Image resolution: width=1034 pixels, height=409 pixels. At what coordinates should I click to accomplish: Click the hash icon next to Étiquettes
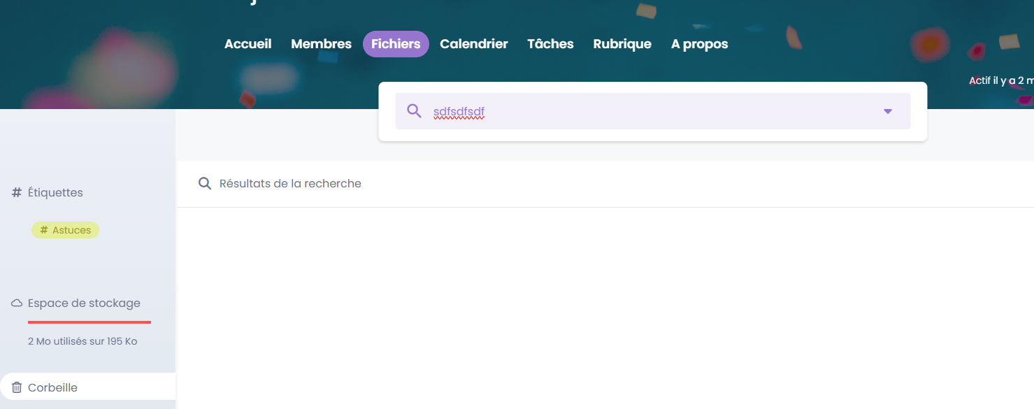click(x=17, y=192)
